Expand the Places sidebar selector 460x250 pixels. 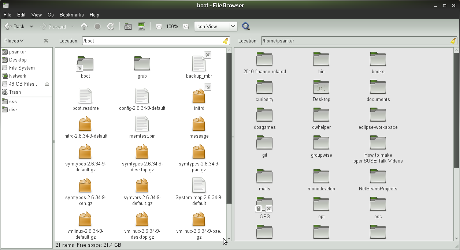click(14, 41)
